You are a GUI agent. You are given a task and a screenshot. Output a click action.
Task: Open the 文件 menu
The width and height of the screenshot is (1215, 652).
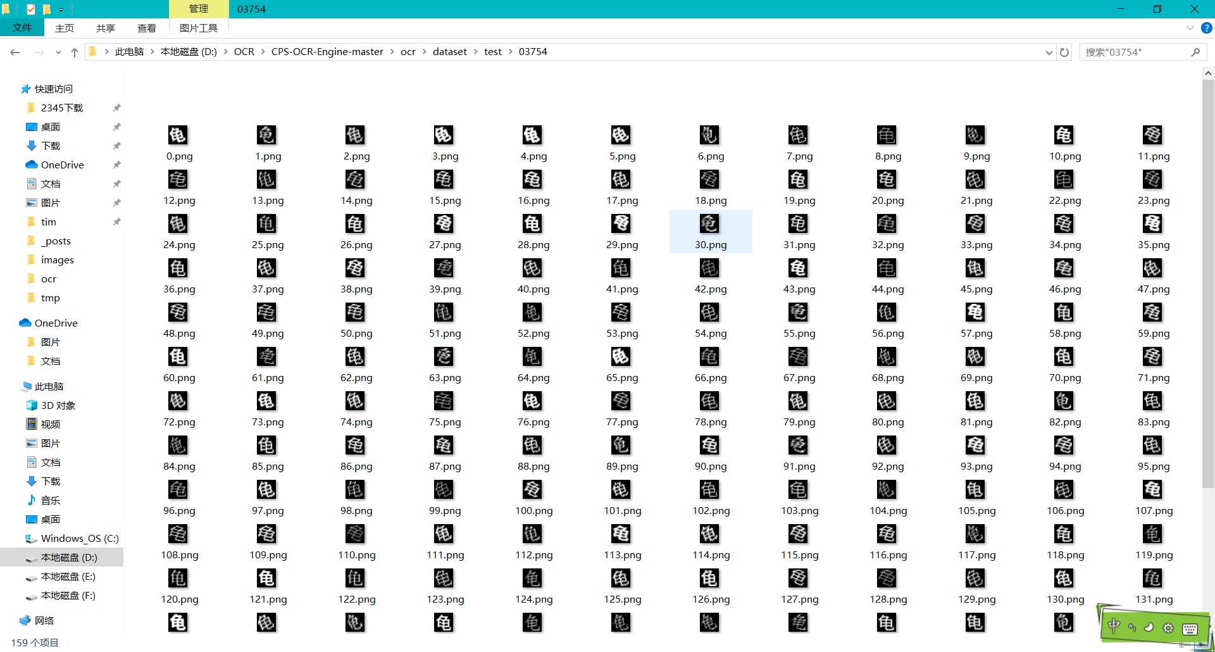tap(22, 28)
